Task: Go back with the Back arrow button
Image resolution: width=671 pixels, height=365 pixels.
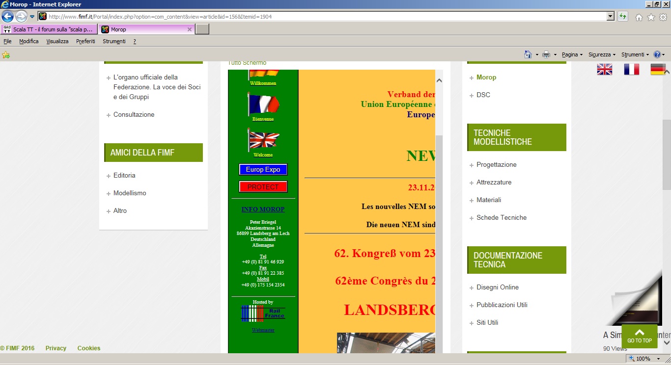Action: point(7,16)
